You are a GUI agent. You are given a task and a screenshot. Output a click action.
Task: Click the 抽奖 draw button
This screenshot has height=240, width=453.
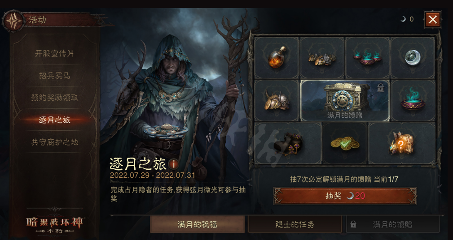click(x=345, y=196)
